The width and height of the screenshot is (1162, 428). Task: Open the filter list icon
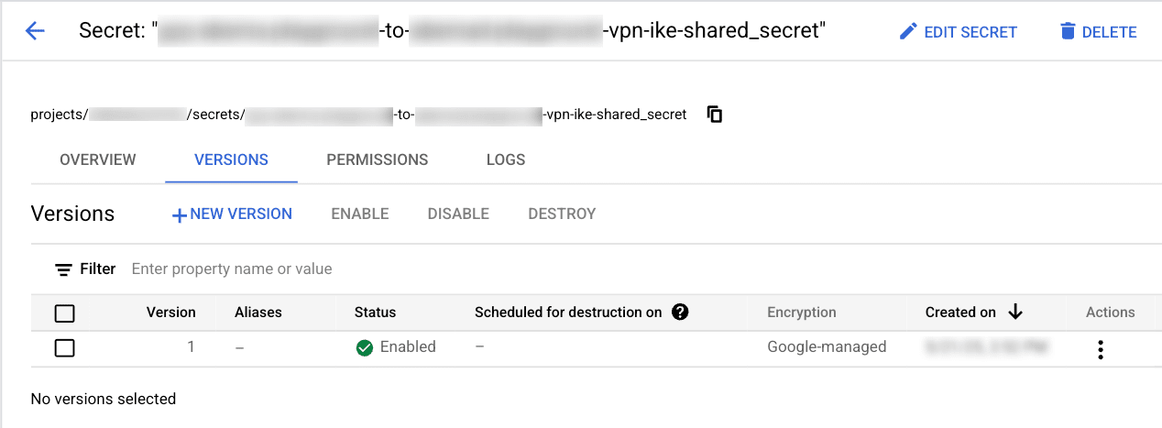pyautogui.click(x=63, y=269)
